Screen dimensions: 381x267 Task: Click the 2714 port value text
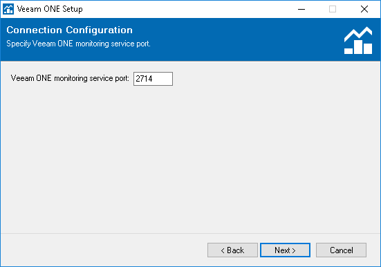pos(144,79)
